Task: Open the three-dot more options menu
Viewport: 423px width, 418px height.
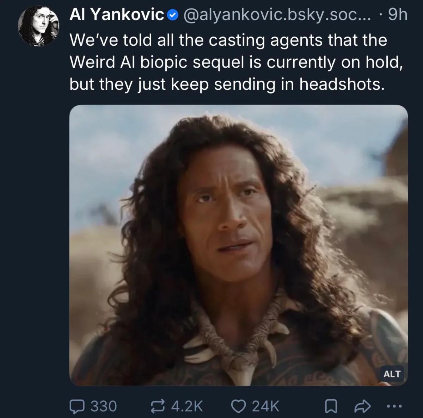Action: (x=394, y=406)
